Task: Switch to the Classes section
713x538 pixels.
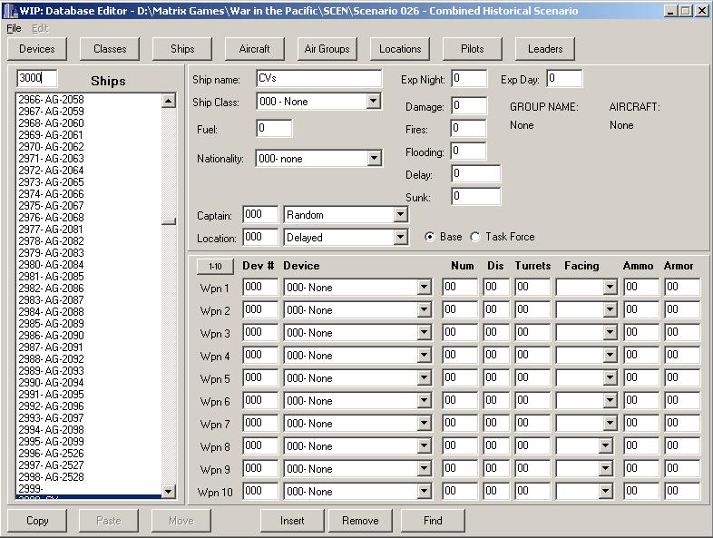Action: tap(110, 49)
